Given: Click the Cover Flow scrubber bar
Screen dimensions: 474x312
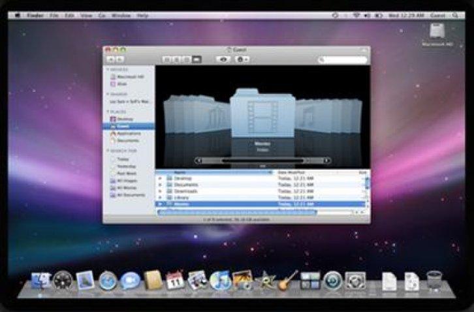Looking at the screenshot, I should click(x=262, y=161).
